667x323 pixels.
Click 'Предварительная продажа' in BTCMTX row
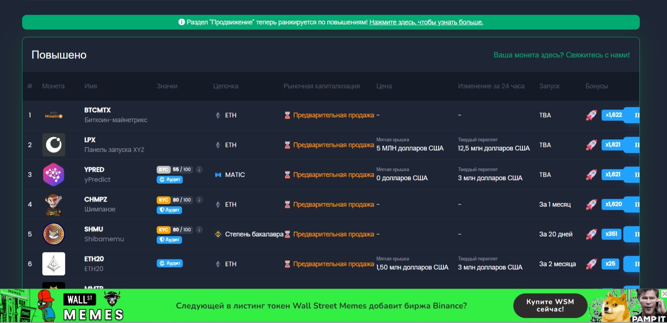(333, 115)
